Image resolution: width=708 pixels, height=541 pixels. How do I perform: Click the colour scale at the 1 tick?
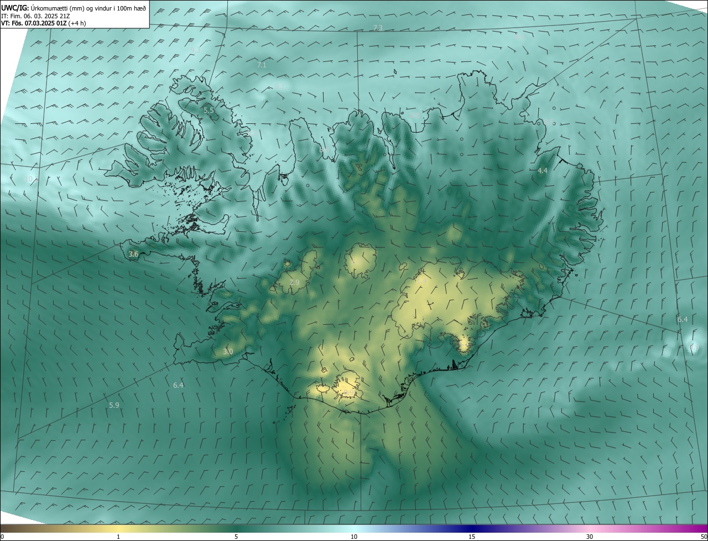pyautogui.click(x=118, y=537)
